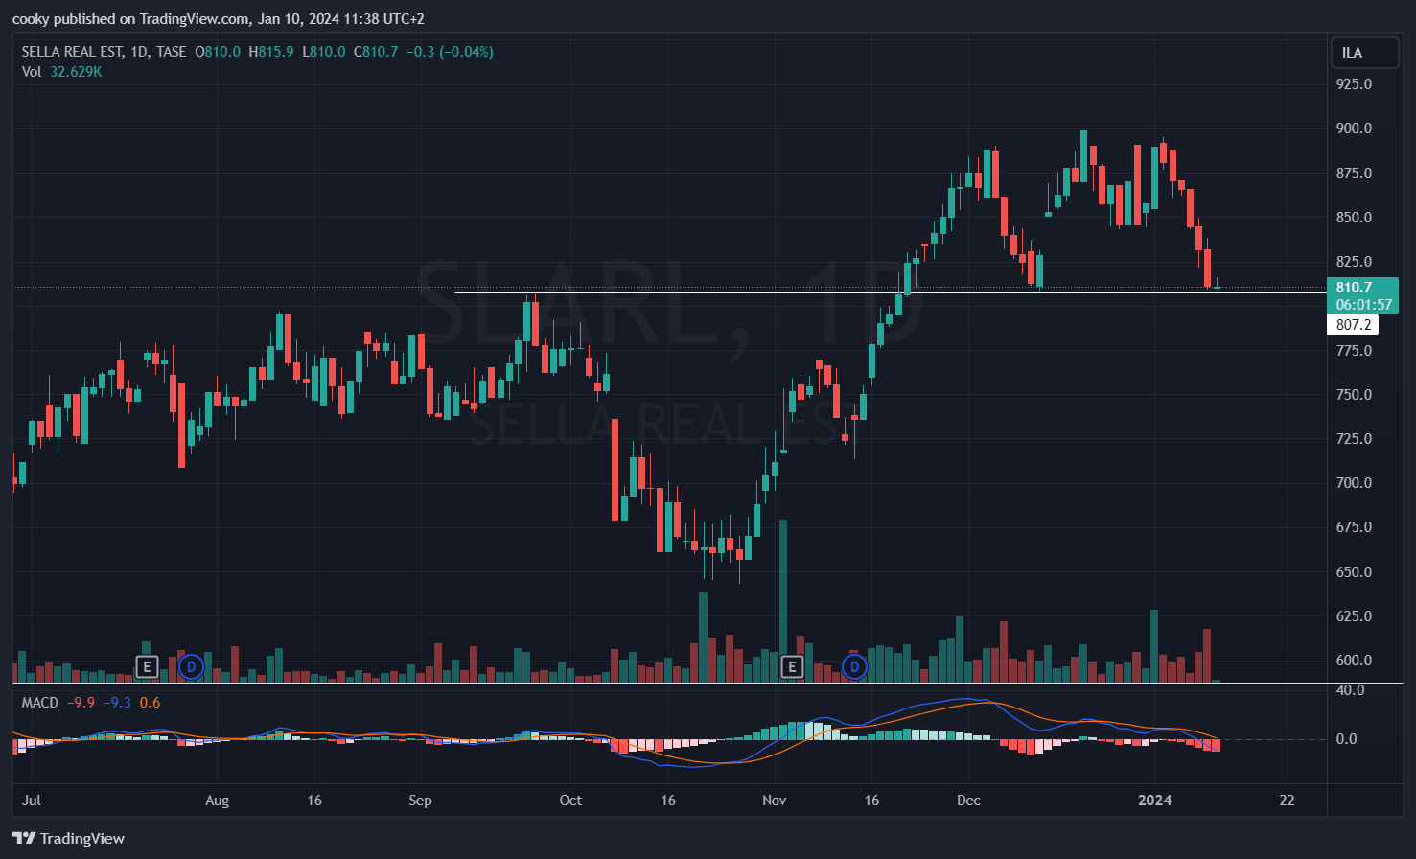Image resolution: width=1416 pixels, height=859 pixels.
Task: Click the TASE exchange label
Action: click(x=171, y=52)
